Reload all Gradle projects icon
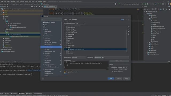This screenshot has height=96, width=171. tap(145, 9)
